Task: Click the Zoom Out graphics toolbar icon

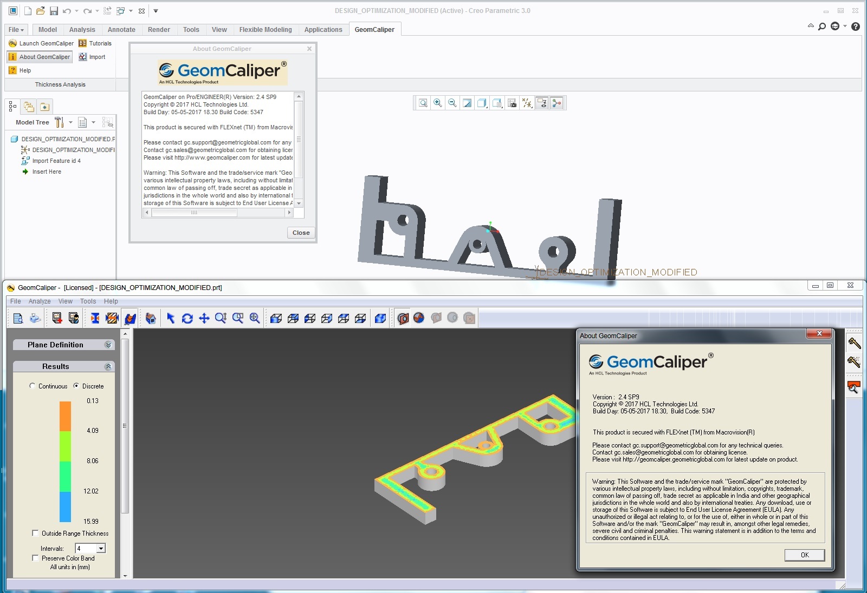Action: pyautogui.click(x=452, y=103)
